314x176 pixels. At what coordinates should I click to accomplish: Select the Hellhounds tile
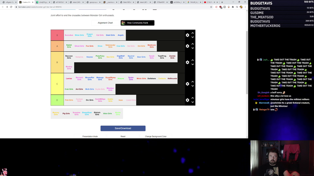172,78
